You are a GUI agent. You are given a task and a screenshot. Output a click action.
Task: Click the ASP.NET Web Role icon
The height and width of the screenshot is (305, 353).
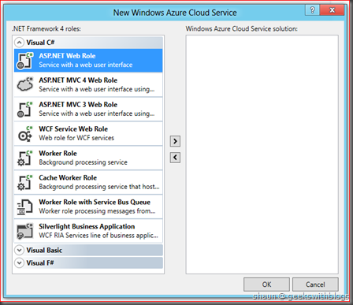25,61
